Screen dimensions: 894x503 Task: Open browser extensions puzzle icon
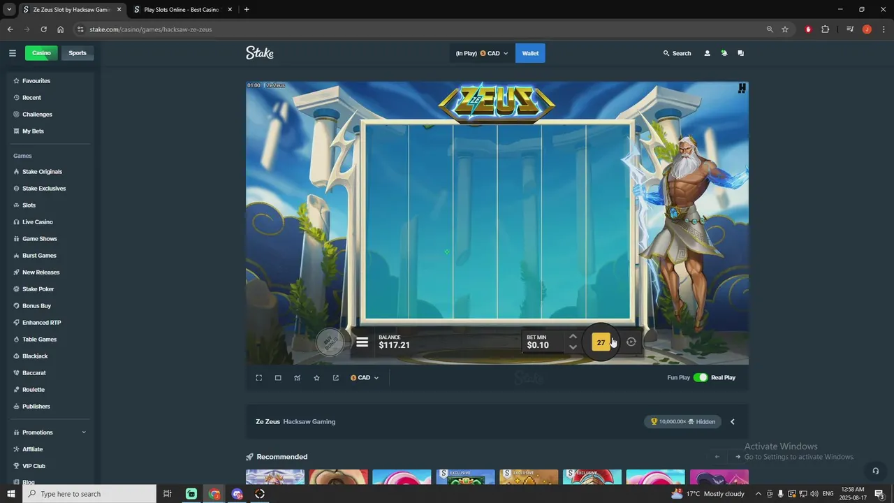tap(825, 29)
